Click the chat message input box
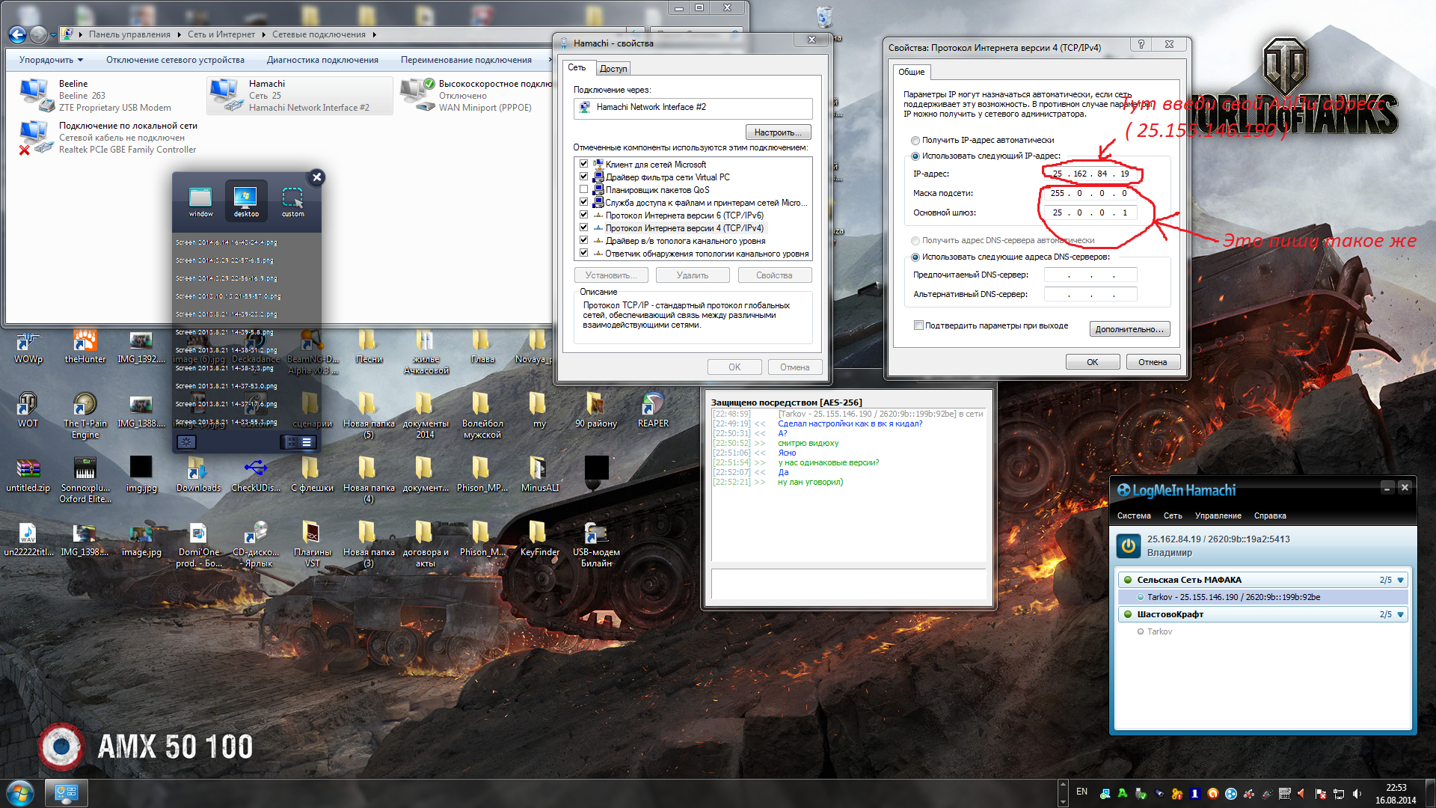This screenshot has width=1436, height=808. pos(849,584)
